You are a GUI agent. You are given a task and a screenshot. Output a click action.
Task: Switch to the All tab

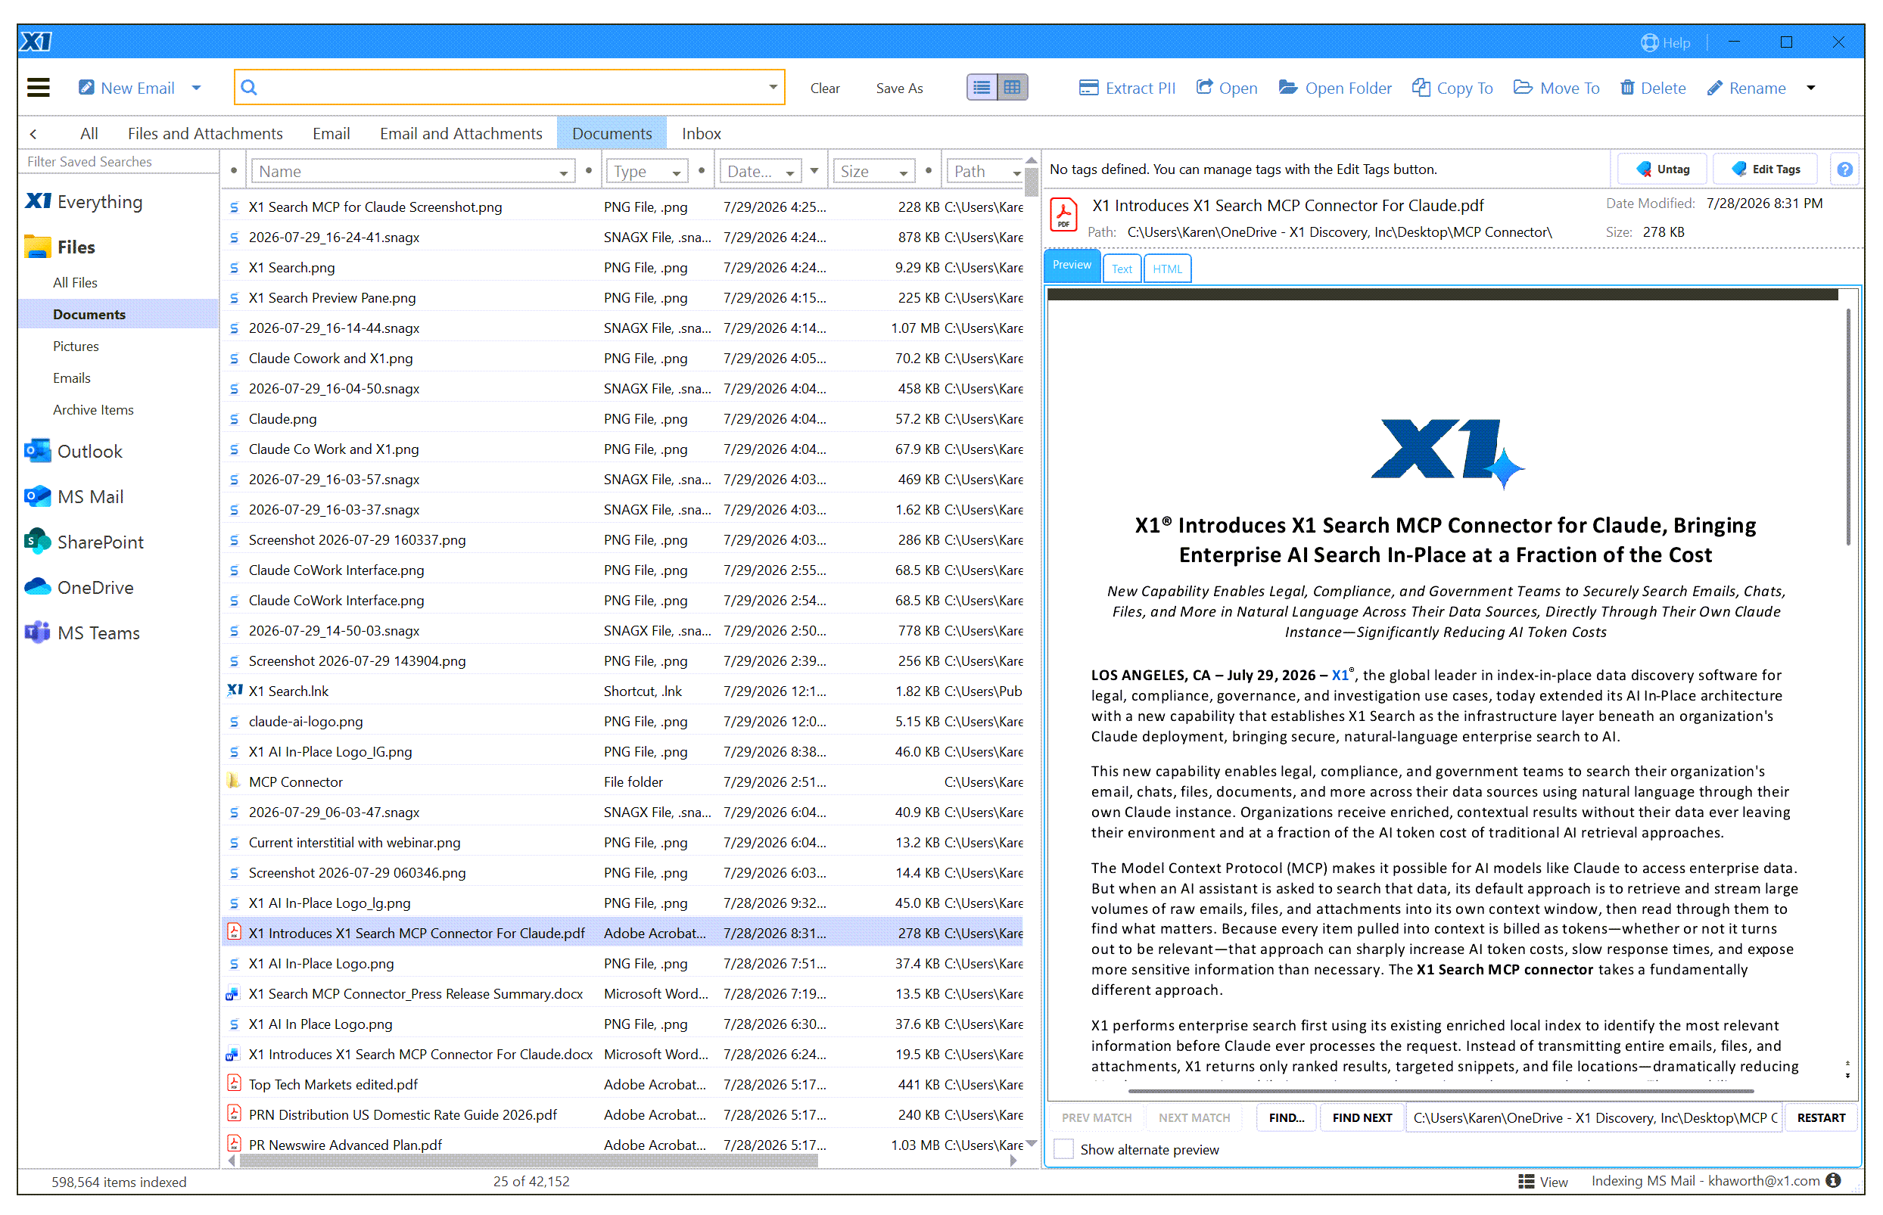tap(89, 134)
